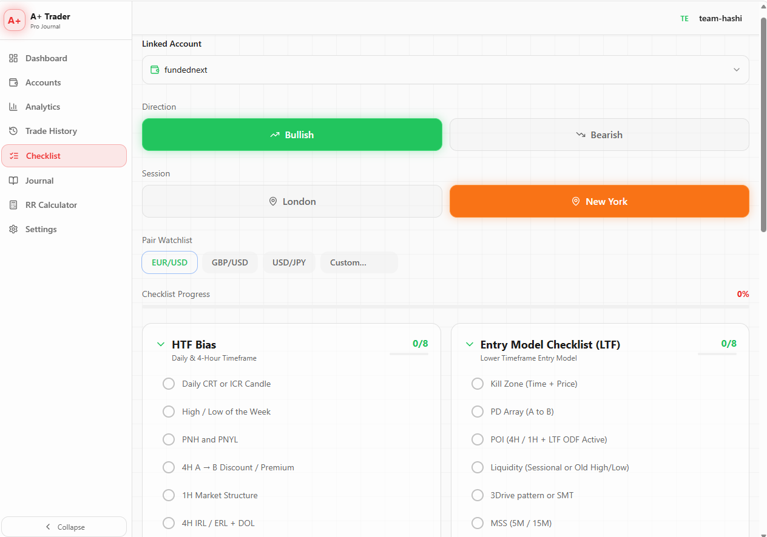Click the TE avatar initials in header
This screenshot has width=767, height=537.
(x=684, y=18)
